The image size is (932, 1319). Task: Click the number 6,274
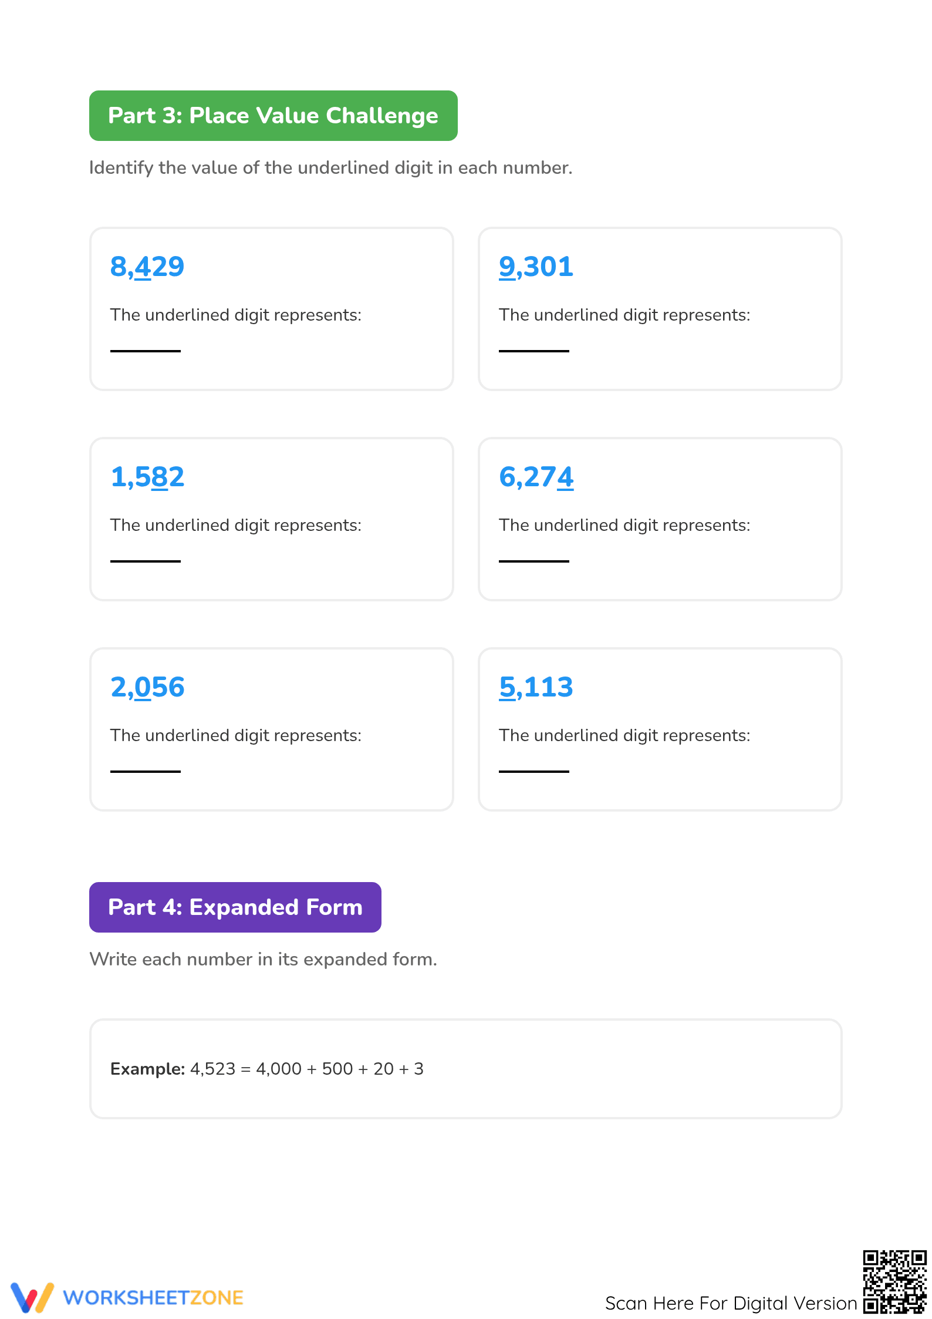(x=536, y=477)
